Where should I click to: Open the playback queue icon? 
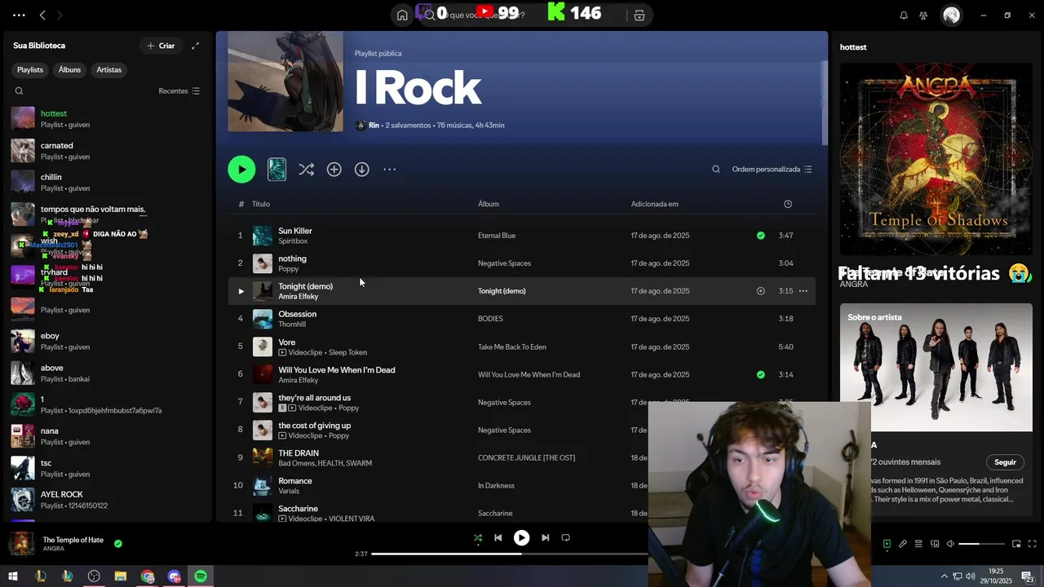[x=918, y=544]
